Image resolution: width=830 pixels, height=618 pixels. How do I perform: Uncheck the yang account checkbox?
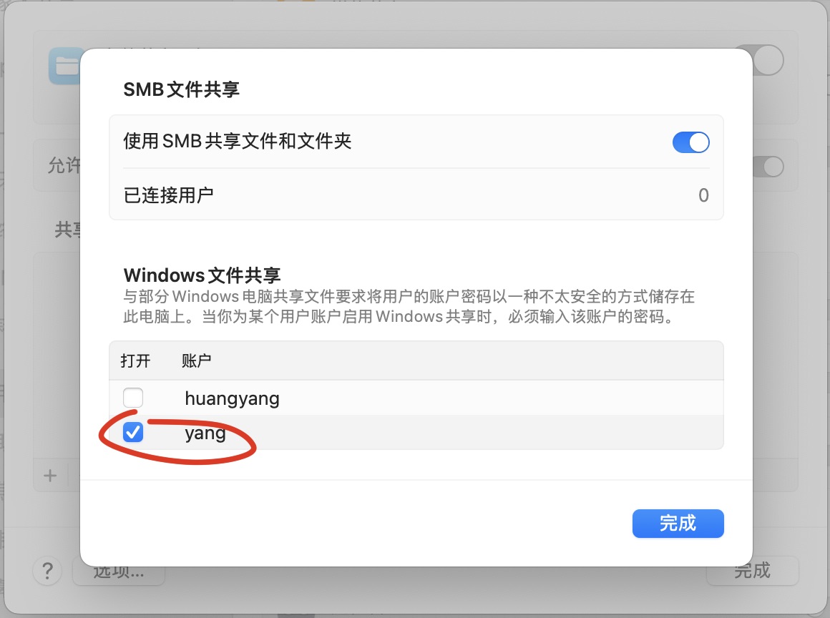click(x=133, y=432)
